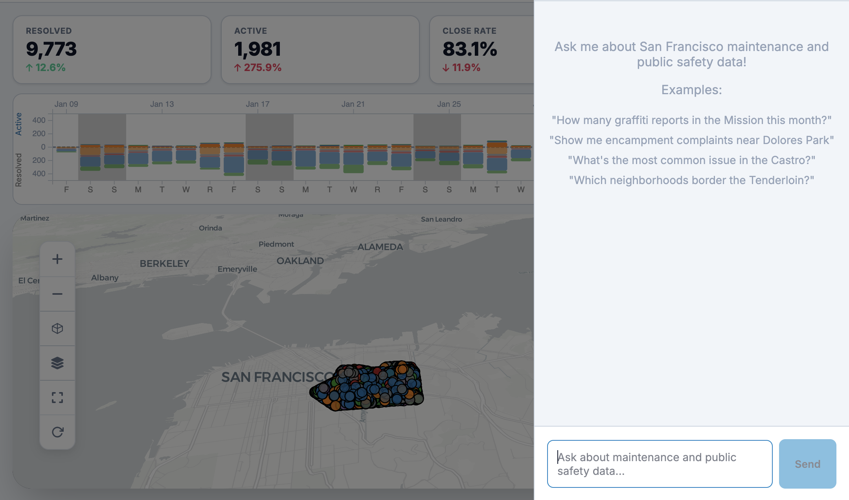Click the graffiti reports example question
Viewport: 849px width, 500px height.
(x=691, y=120)
